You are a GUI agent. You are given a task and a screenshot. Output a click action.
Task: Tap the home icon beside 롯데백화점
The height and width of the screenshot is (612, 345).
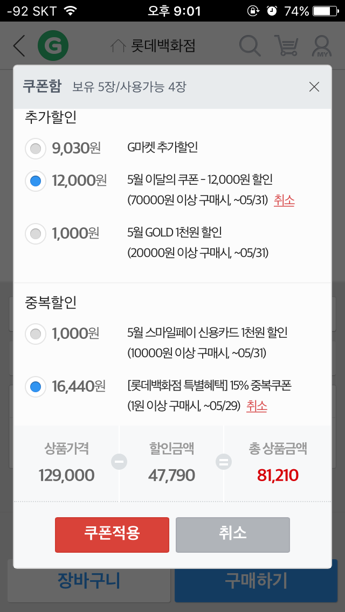(118, 46)
